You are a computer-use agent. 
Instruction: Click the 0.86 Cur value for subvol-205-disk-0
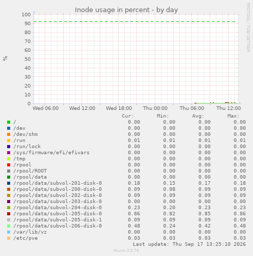click(x=134, y=214)
